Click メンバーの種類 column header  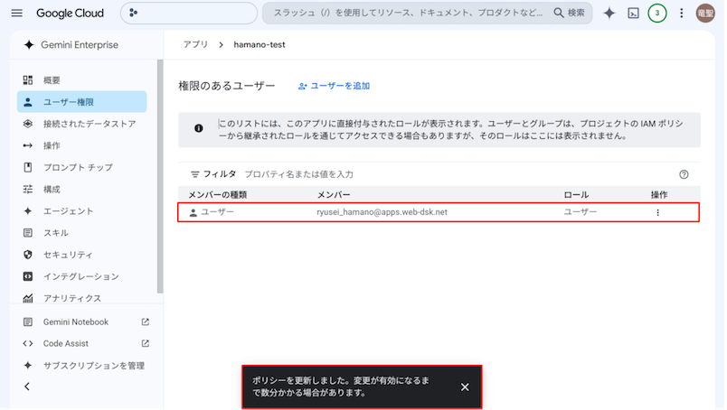pos(217,195)
